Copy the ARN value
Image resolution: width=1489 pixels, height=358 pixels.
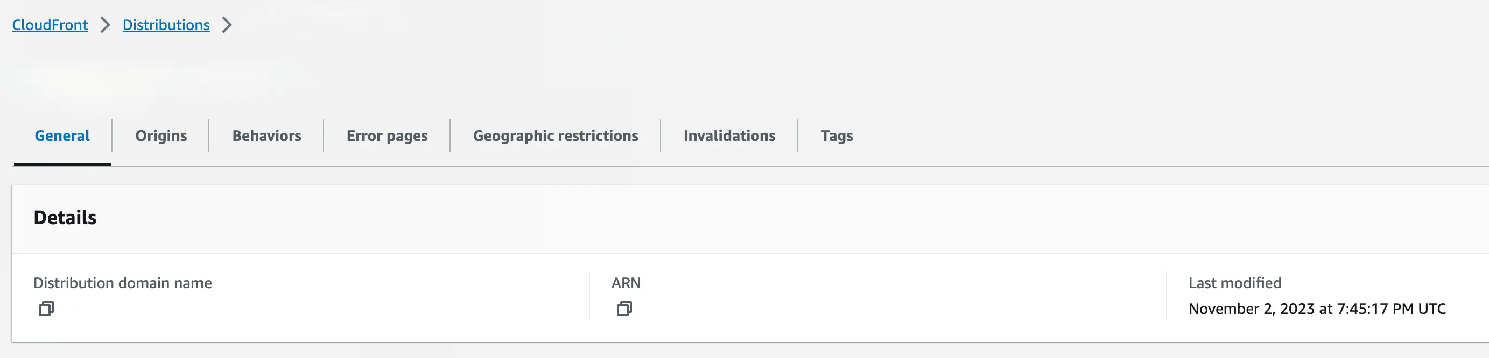click(x=624, y=309)
